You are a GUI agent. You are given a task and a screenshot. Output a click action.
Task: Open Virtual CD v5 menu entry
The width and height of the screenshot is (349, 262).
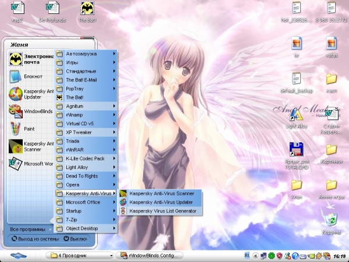[x=86, y=123]
